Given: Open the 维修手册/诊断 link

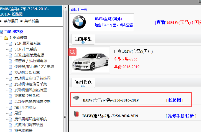Looking at the screenshot, I should tap(181, 116).
